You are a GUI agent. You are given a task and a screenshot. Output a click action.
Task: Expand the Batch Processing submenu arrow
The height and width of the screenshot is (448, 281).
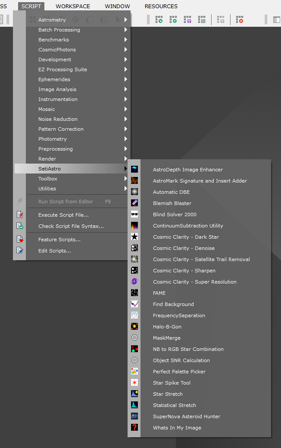point(126,30)
